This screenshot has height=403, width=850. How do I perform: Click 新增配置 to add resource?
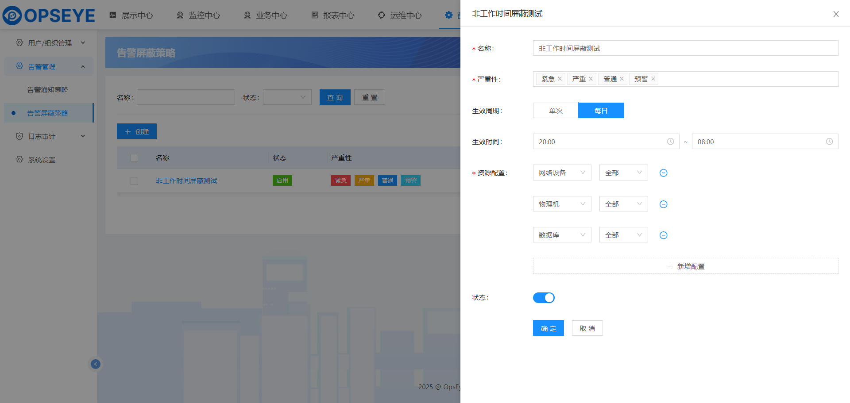pyautogui.click(x=685, y=266)
